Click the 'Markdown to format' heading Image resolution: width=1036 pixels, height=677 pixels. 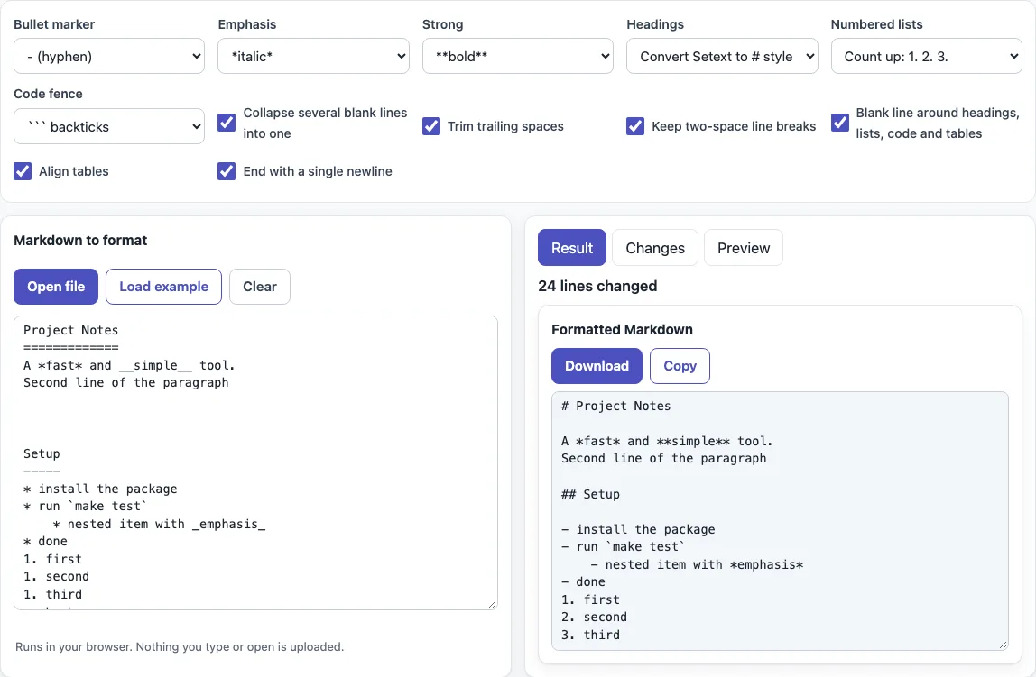coord(80,240)
